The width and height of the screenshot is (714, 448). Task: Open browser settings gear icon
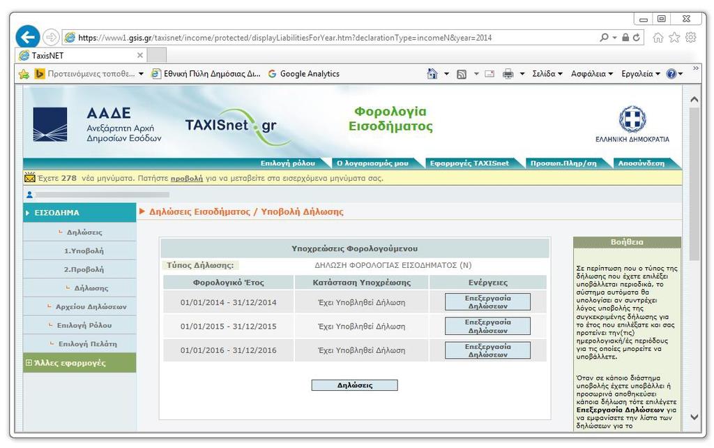tap(691, 38)
